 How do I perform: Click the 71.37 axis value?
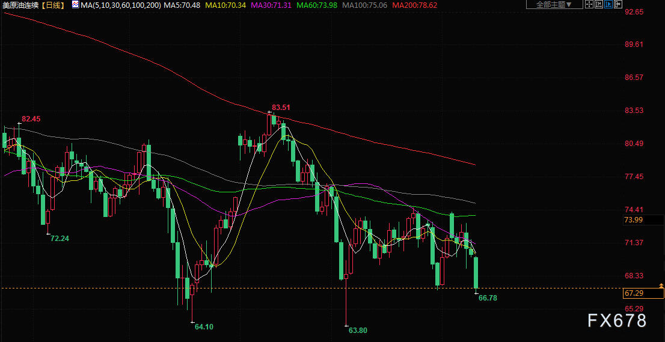point(634,242)
